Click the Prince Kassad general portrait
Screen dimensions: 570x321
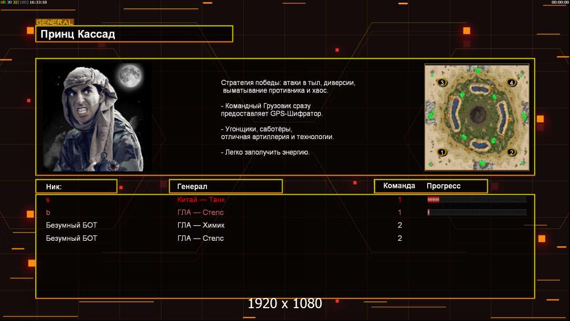[x=97, y=117]
